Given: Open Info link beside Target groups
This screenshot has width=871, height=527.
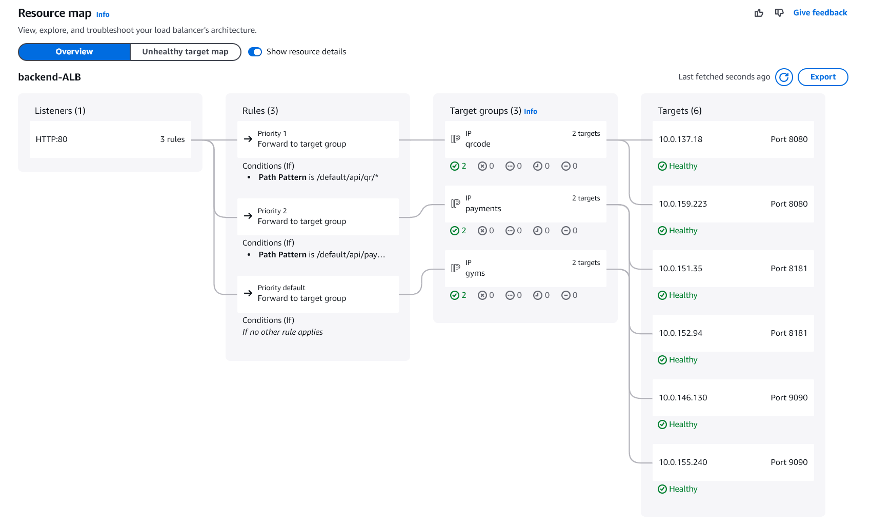Looking at the screenshot, I should click(530, 111).
